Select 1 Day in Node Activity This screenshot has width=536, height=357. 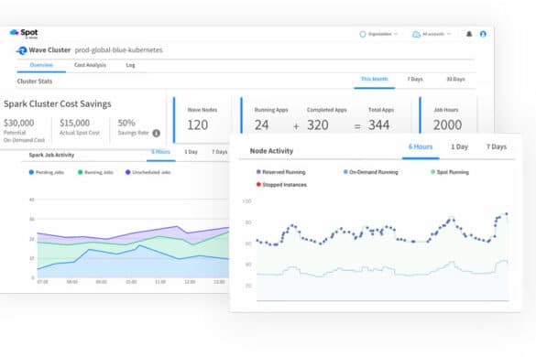click(x=459, y=146)
